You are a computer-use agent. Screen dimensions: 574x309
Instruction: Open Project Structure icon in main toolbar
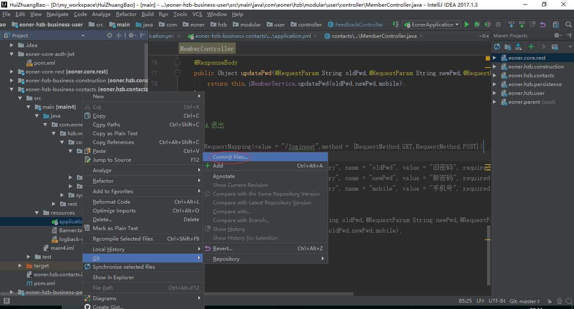[x=556, y=25]
